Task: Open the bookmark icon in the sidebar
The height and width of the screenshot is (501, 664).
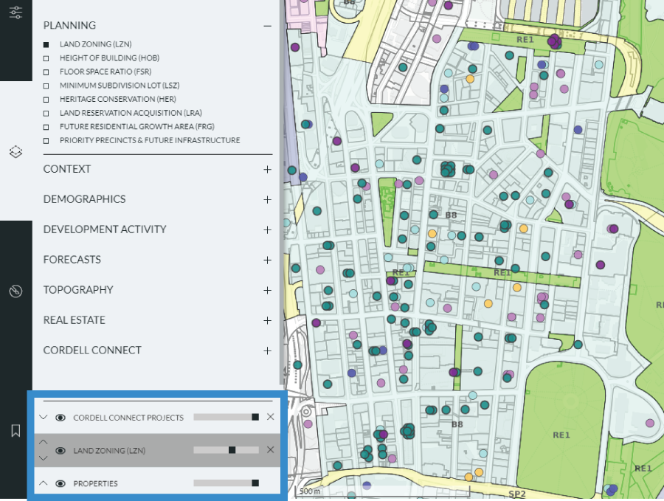Action: [x=15, y=430]
